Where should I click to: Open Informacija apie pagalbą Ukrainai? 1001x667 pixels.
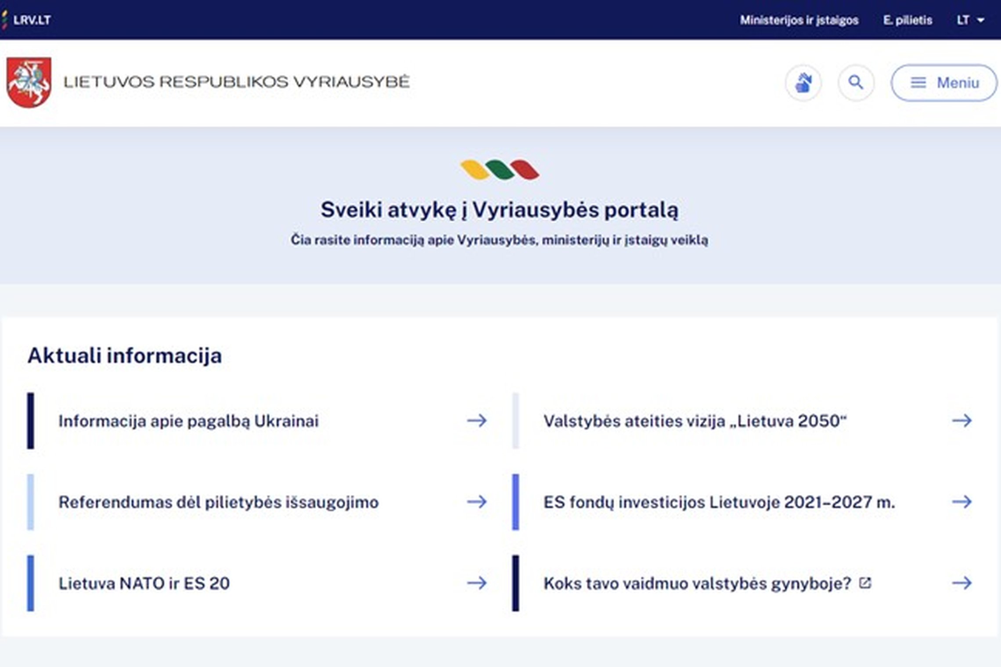[189, 421]
